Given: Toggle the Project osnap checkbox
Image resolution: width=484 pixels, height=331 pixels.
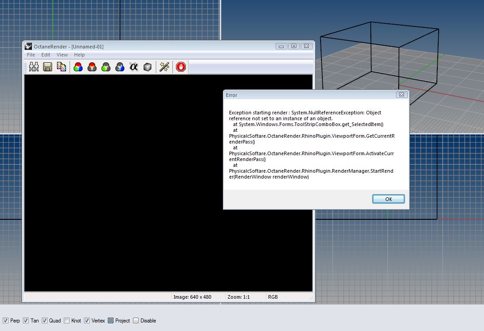Looking at the screenshot, I should (x=111, y=321).
